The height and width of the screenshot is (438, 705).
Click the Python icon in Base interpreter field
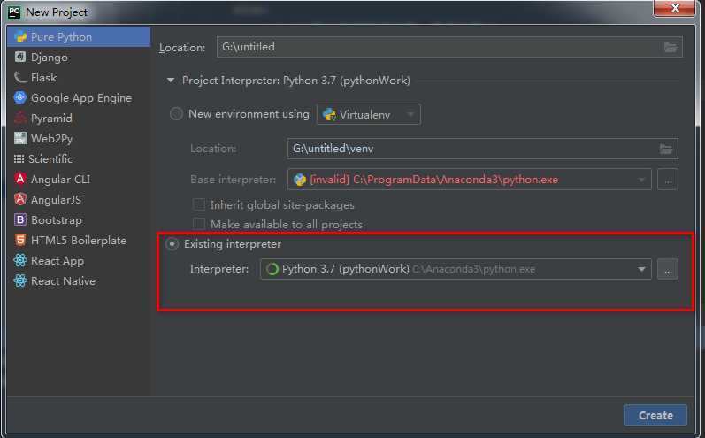300,180
